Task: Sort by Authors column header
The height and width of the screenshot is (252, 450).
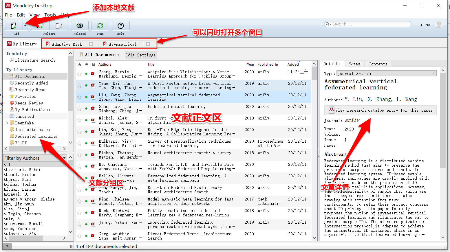Action: click(x=105, y=64)
